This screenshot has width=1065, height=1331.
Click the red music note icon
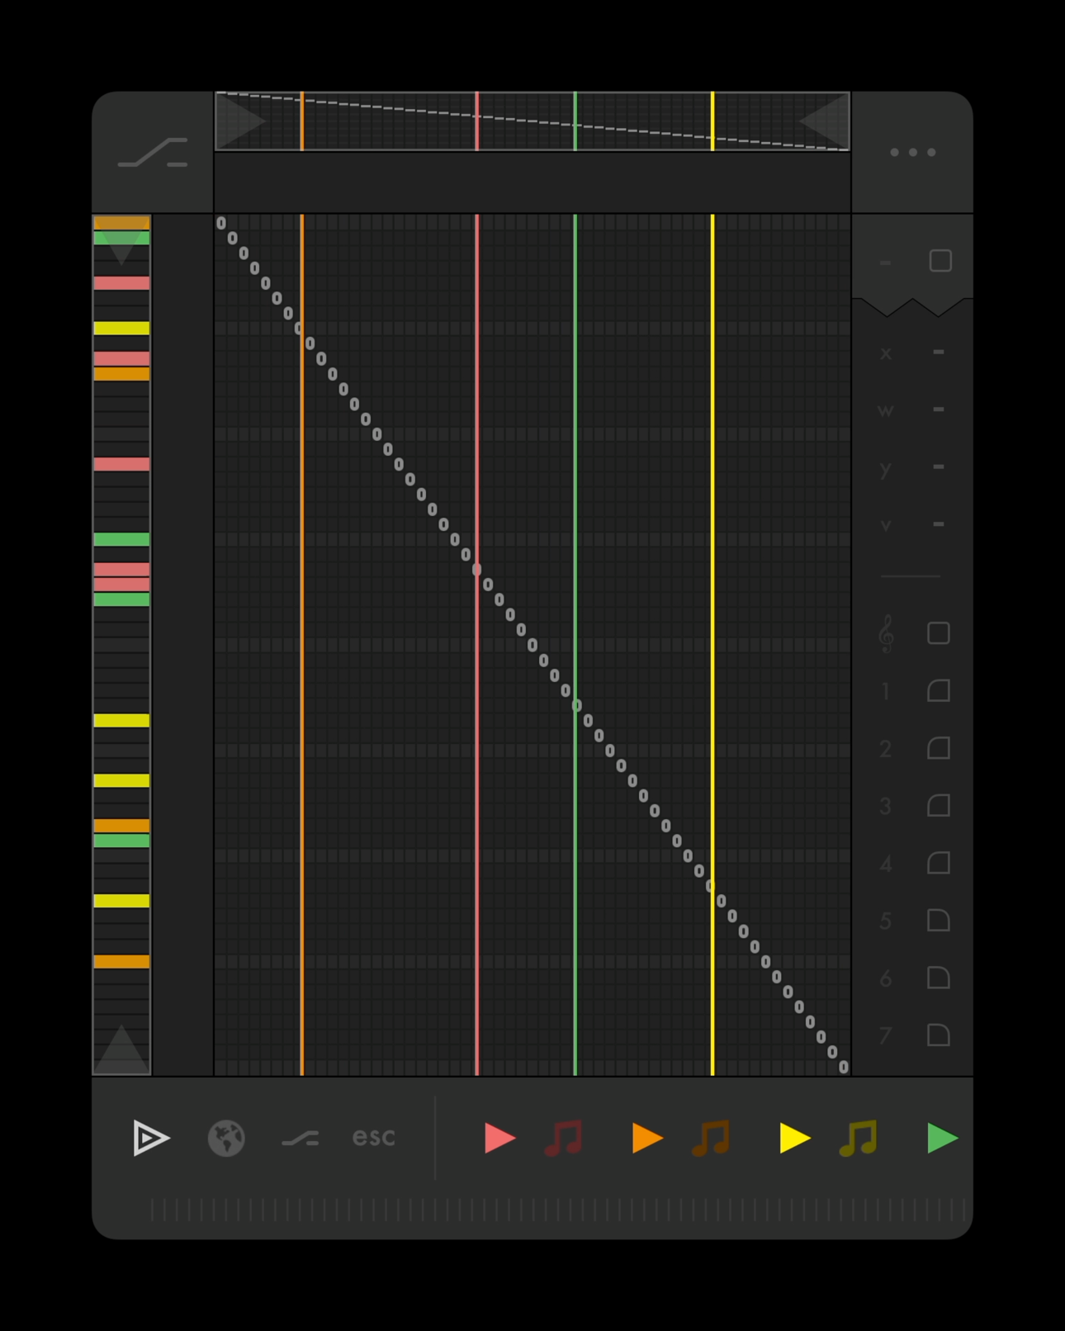[564, 1138]
